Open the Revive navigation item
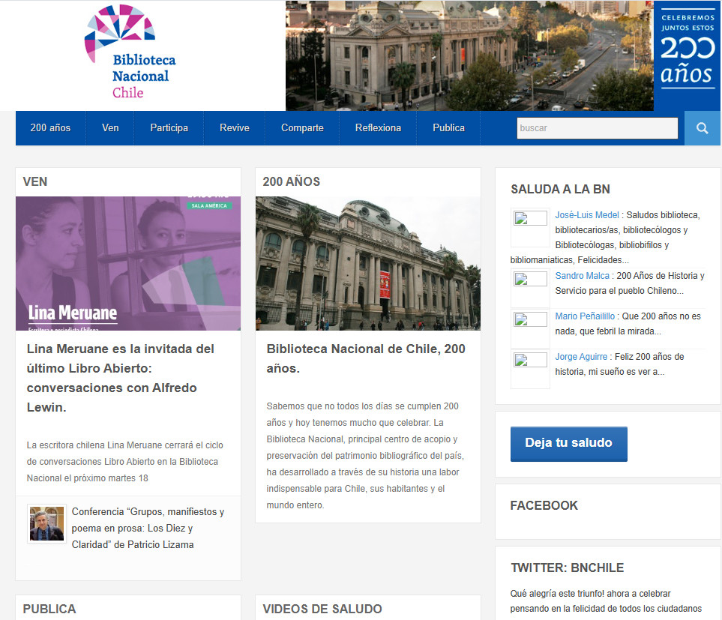 (234, 128)
